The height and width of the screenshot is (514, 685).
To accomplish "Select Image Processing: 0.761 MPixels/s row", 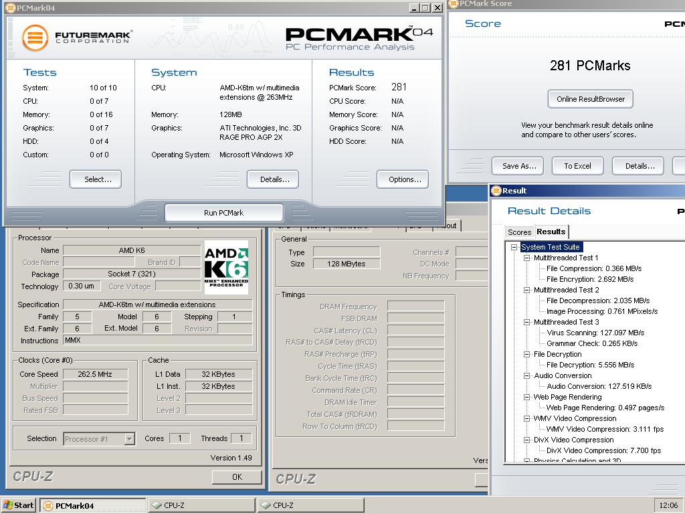I will tap(602, 311).
